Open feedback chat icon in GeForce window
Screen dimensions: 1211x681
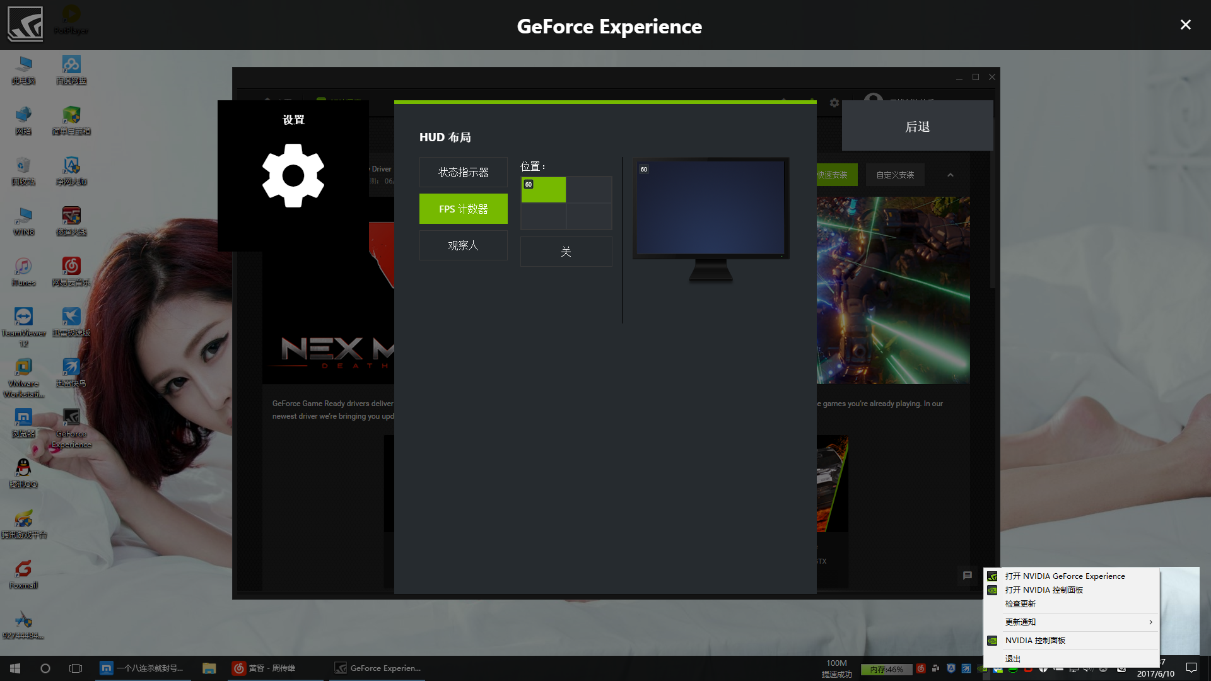point(968,575)
